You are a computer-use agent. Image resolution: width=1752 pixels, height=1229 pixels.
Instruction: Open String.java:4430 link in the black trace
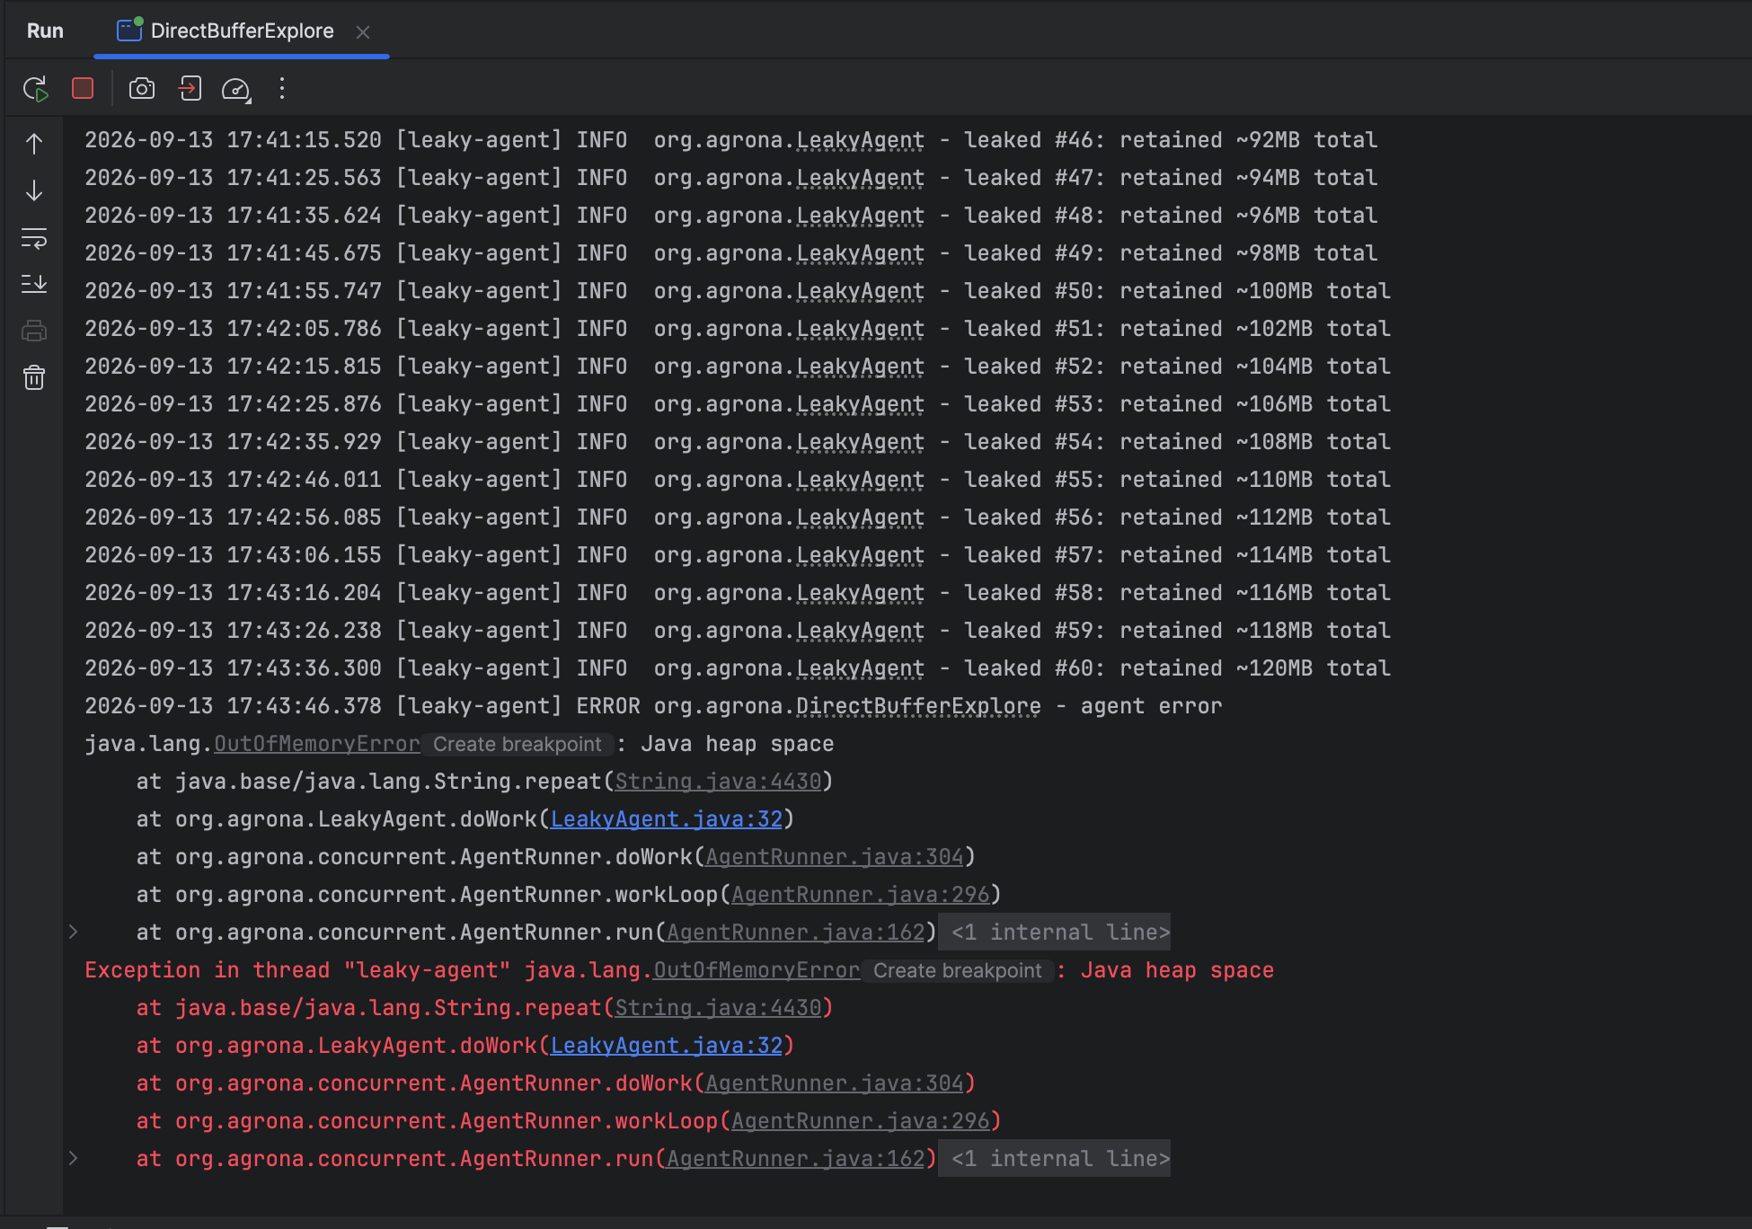(x=719, y=782)
